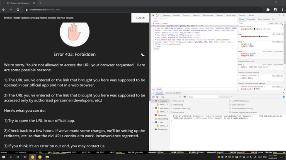
Task: Open File Explorer from the taskbar
Action: [47, 157]
